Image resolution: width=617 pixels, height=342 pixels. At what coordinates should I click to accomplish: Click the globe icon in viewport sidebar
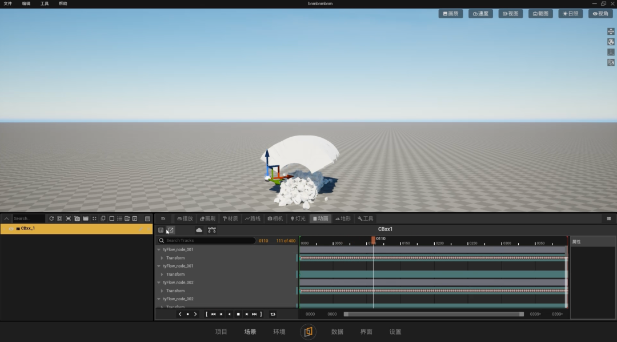point(611,42)
